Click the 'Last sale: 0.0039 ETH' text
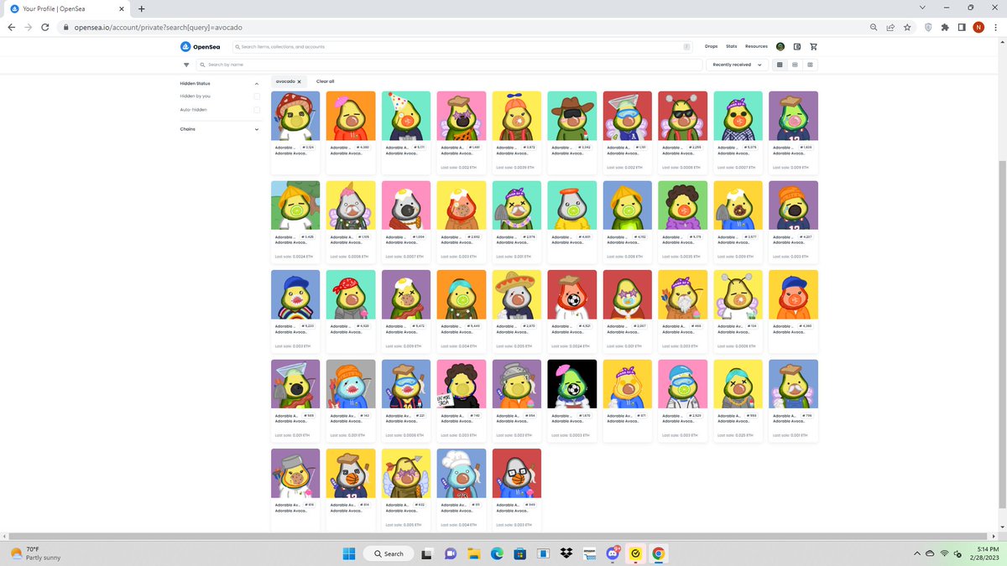The height and width of the screenshot is (566, 1007). [x=514, y=168]
